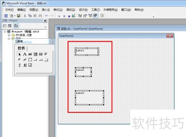Open the Insert UserForm dropdown arrow
Screen dimensions: 186x137
(x=15, y=16)
